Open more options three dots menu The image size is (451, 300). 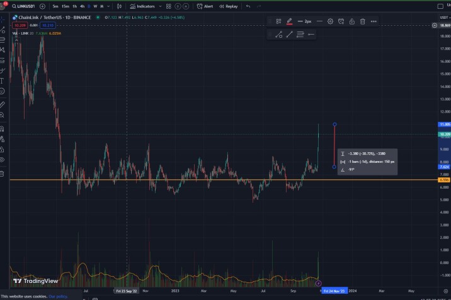[x=374, y=21]
